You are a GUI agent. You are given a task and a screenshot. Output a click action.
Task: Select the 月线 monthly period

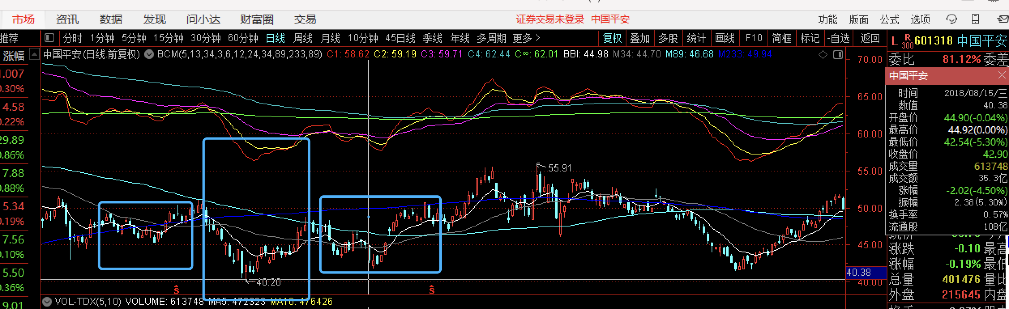[330, 38]
